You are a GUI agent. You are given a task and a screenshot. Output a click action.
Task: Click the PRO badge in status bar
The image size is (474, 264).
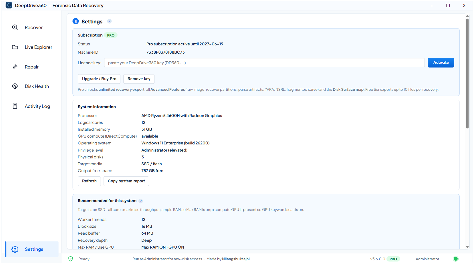click(x=393, y=259)
